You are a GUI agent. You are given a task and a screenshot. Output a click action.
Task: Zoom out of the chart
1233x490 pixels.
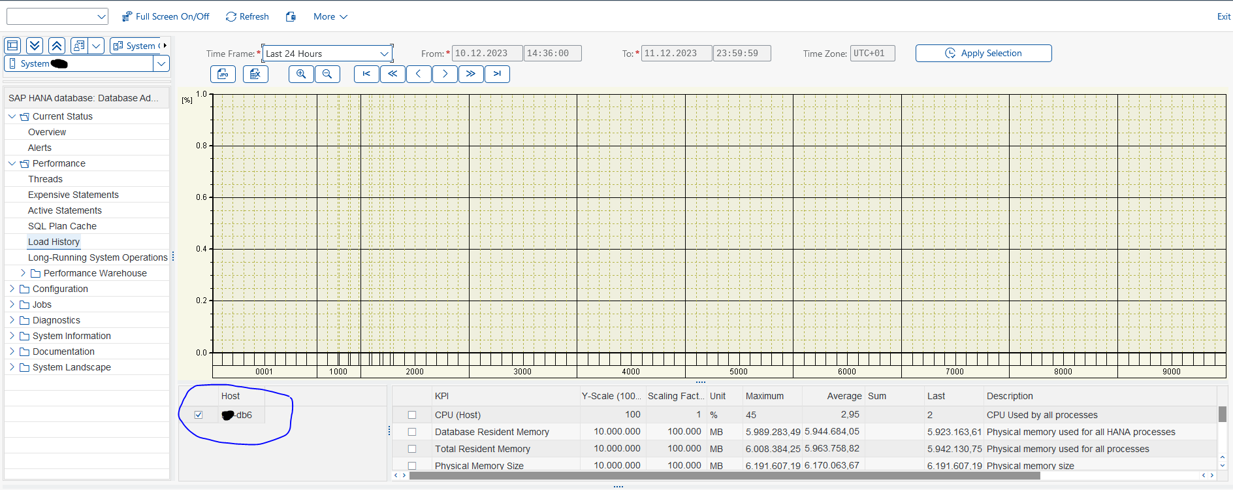pos(327,74)
